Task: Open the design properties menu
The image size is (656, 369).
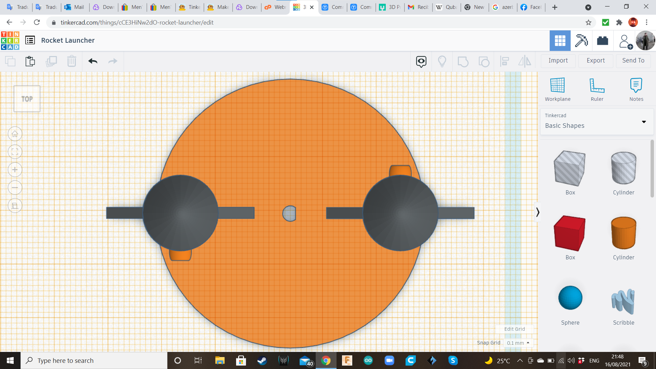Action: coord(30,40)
